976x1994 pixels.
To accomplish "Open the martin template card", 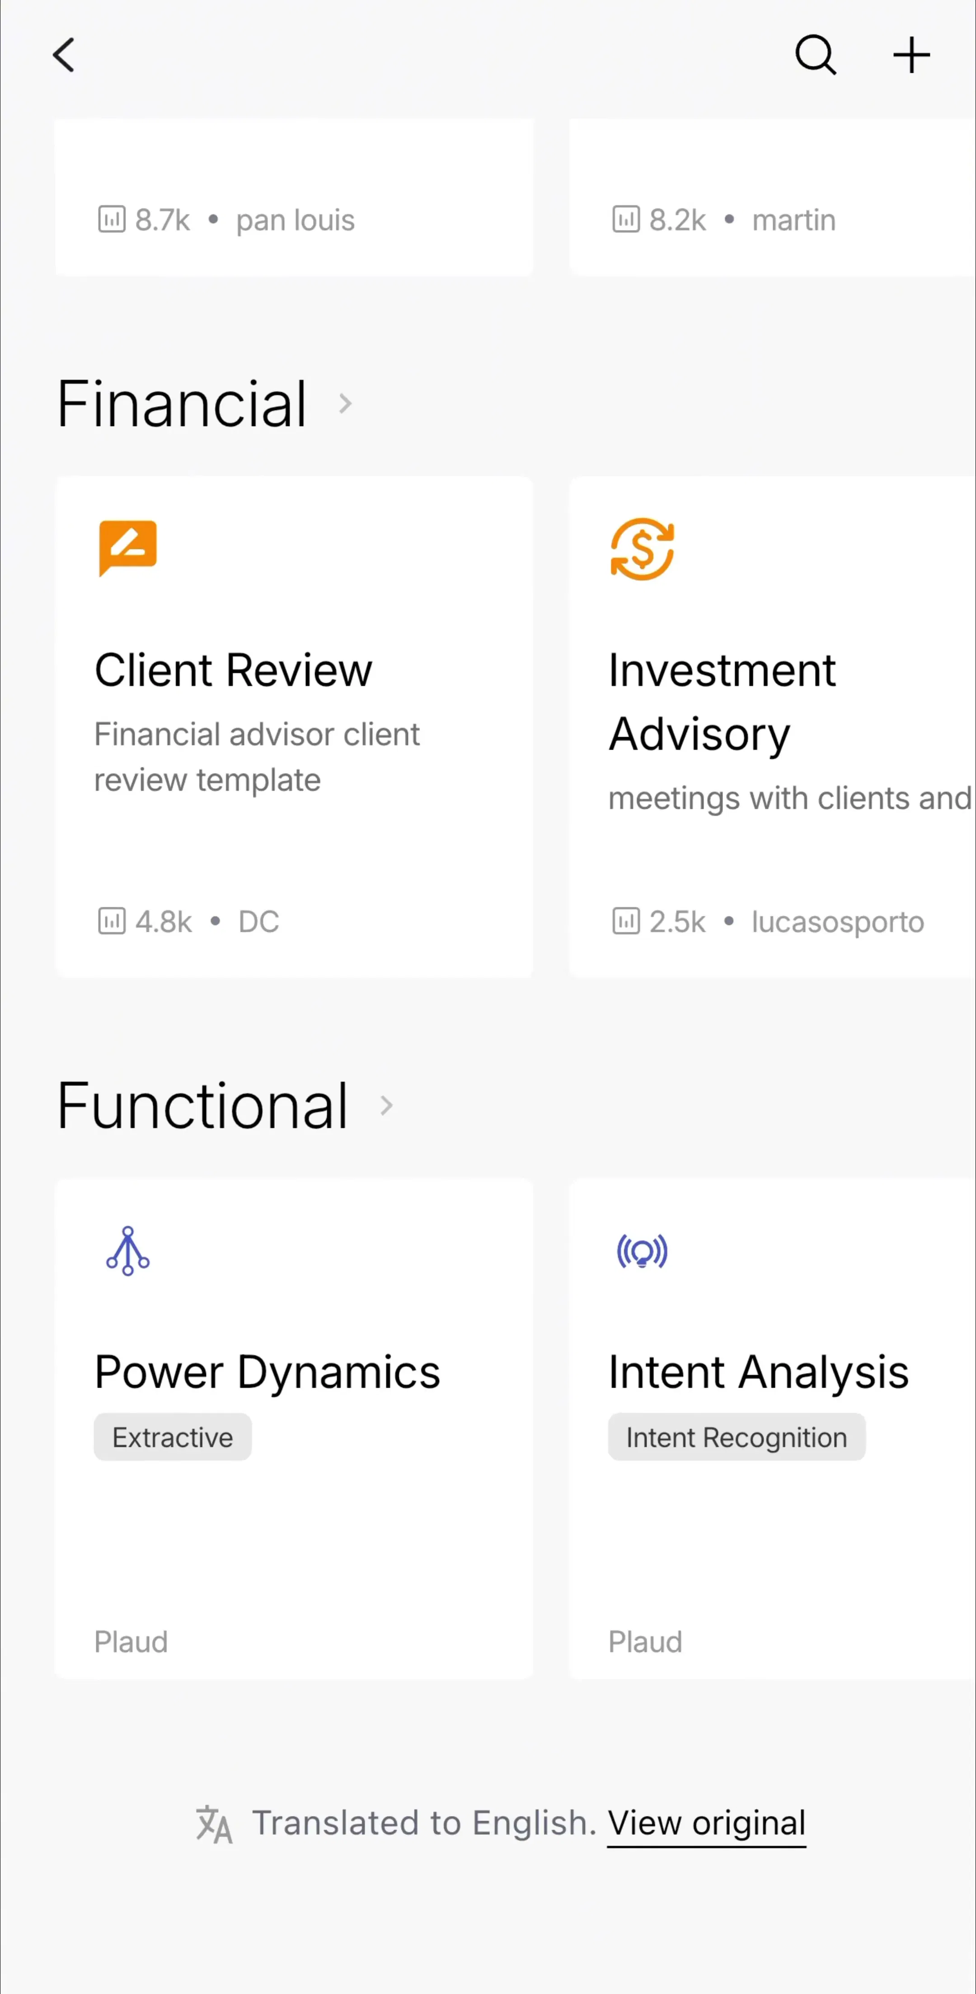I will click(x=773, y=197).
